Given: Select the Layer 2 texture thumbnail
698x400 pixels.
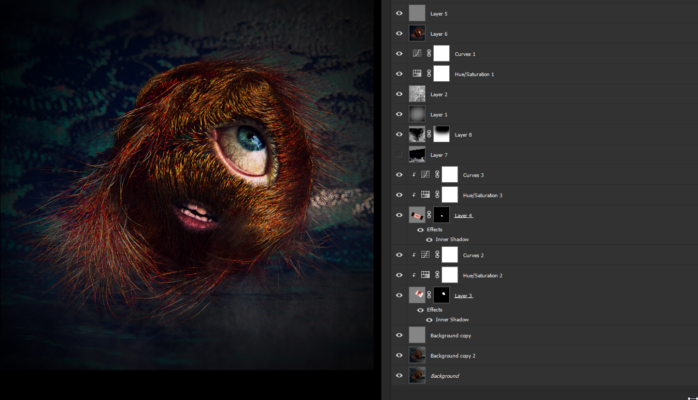Looking at the screenshot, I should click(x=417, y=94).
